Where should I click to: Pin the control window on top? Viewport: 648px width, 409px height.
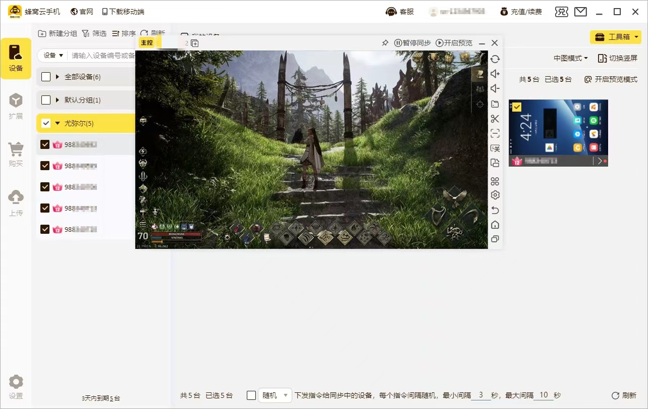tap(385, 43)
